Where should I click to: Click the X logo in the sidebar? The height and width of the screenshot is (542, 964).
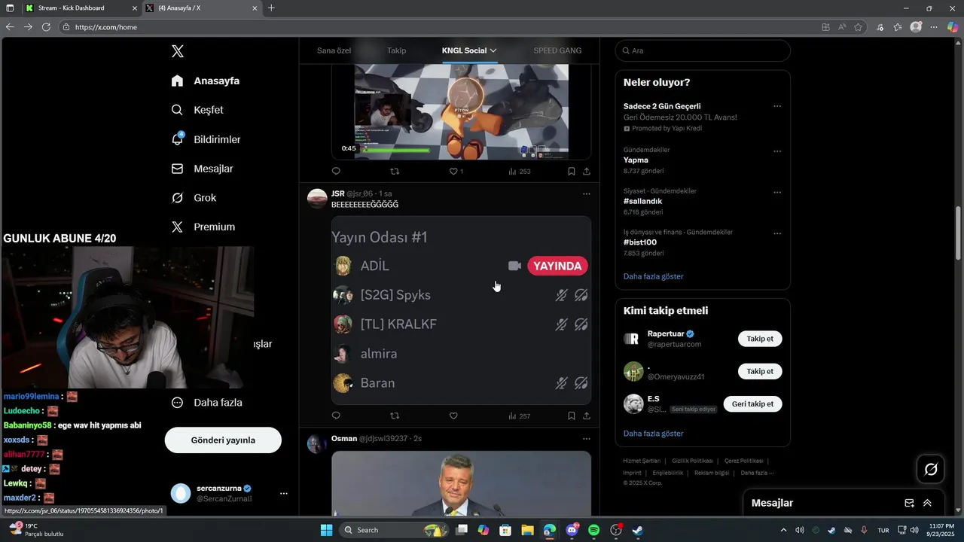pyautogui.click(x=178, y=51)
